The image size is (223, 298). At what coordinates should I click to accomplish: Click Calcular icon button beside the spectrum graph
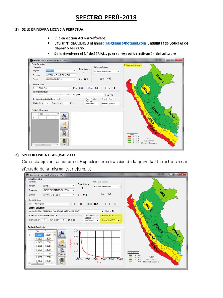(62, 234)
